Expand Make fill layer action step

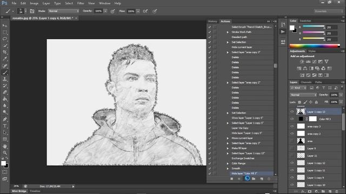(x=228, y=148)
